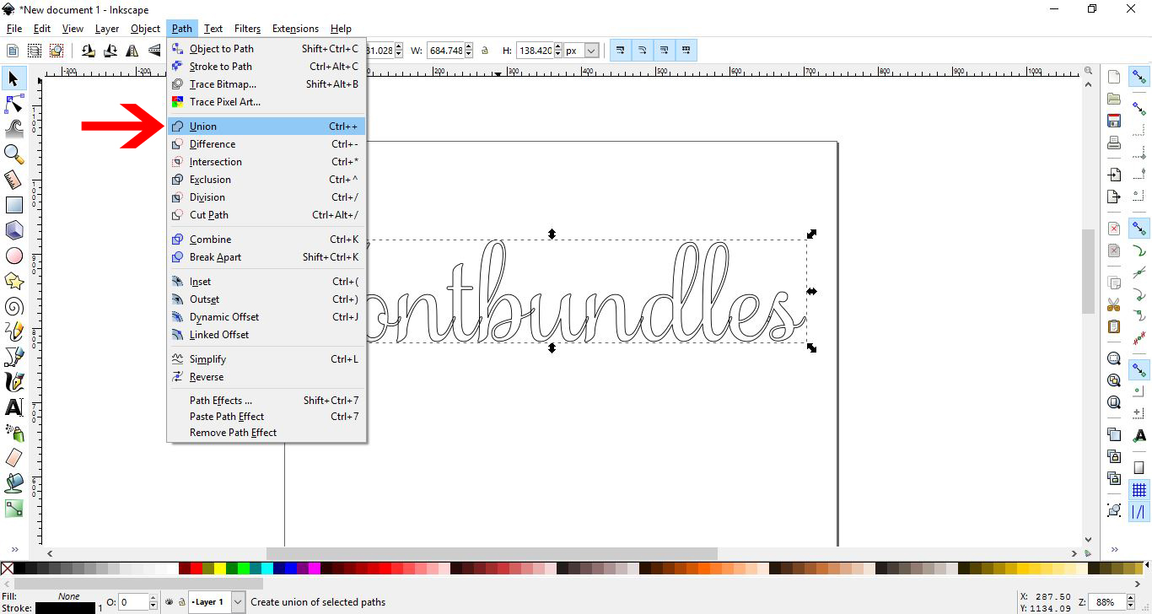Increase the width W spinner

click(470, 46)
